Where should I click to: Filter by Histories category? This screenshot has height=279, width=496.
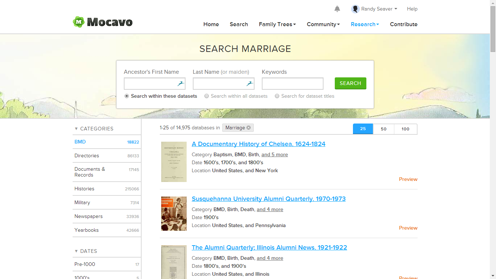coord(107,189)
